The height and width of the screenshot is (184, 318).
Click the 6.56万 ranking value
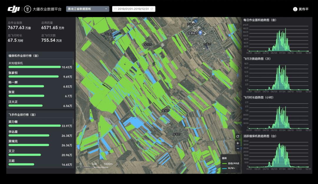(68, 106)
